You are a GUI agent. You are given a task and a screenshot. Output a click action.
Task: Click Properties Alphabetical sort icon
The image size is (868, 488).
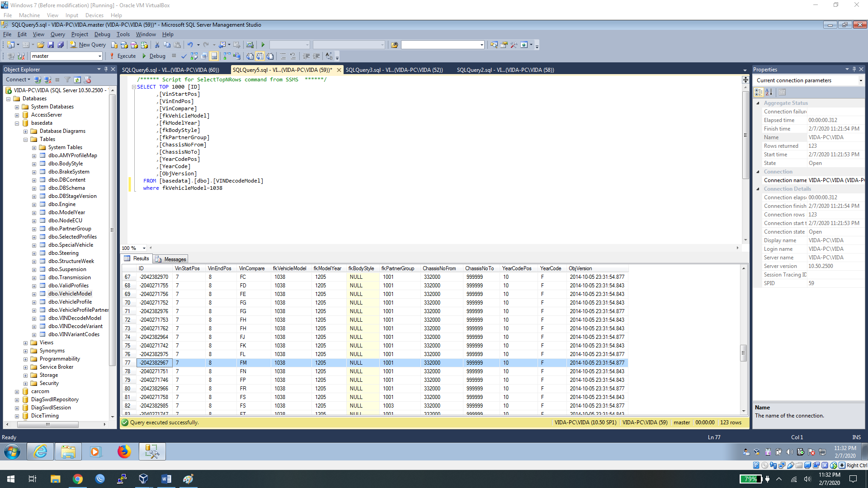[769, 92]
